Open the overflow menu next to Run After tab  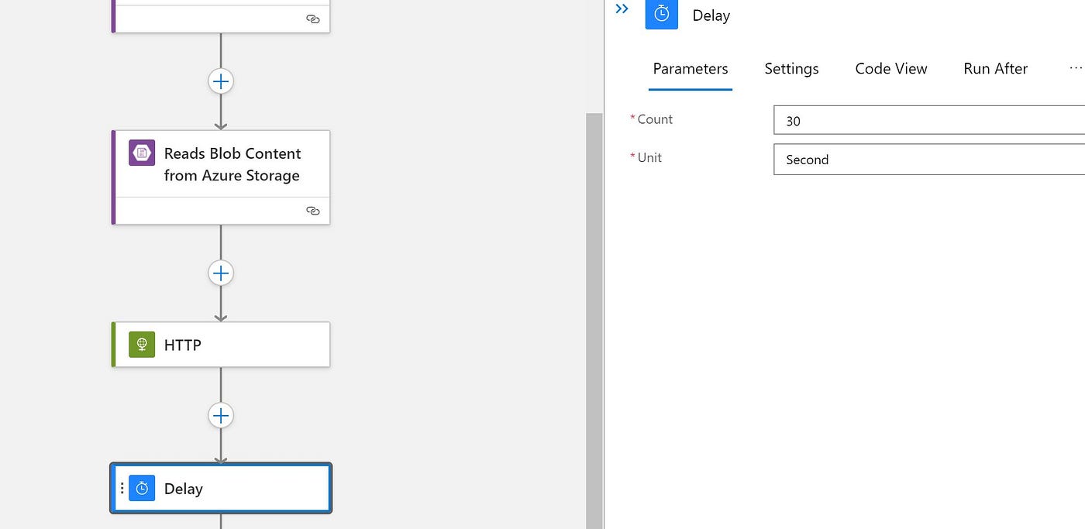point(1076,68)
